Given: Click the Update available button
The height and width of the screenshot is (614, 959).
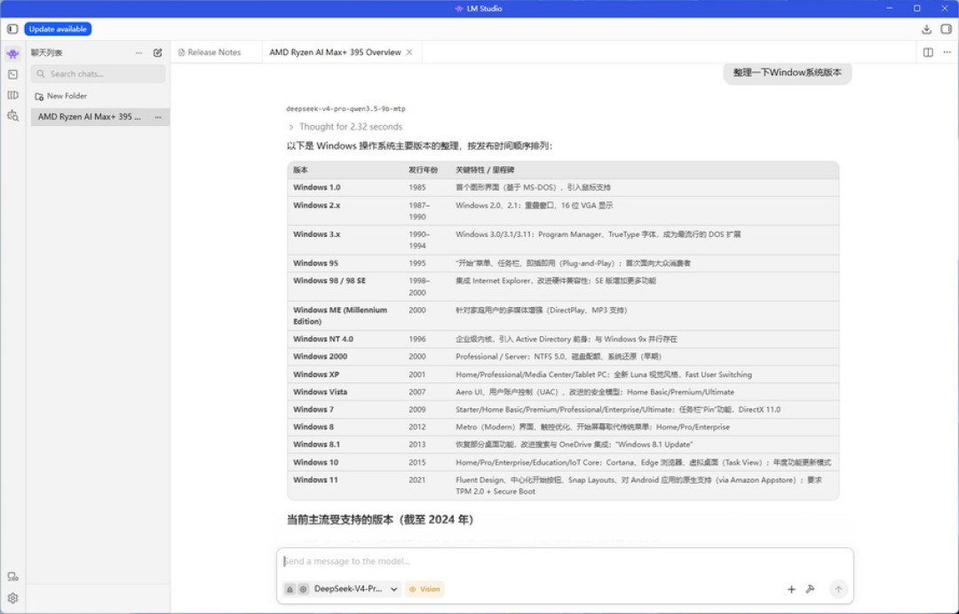Looking at the screenshot, I should (58, 28).
